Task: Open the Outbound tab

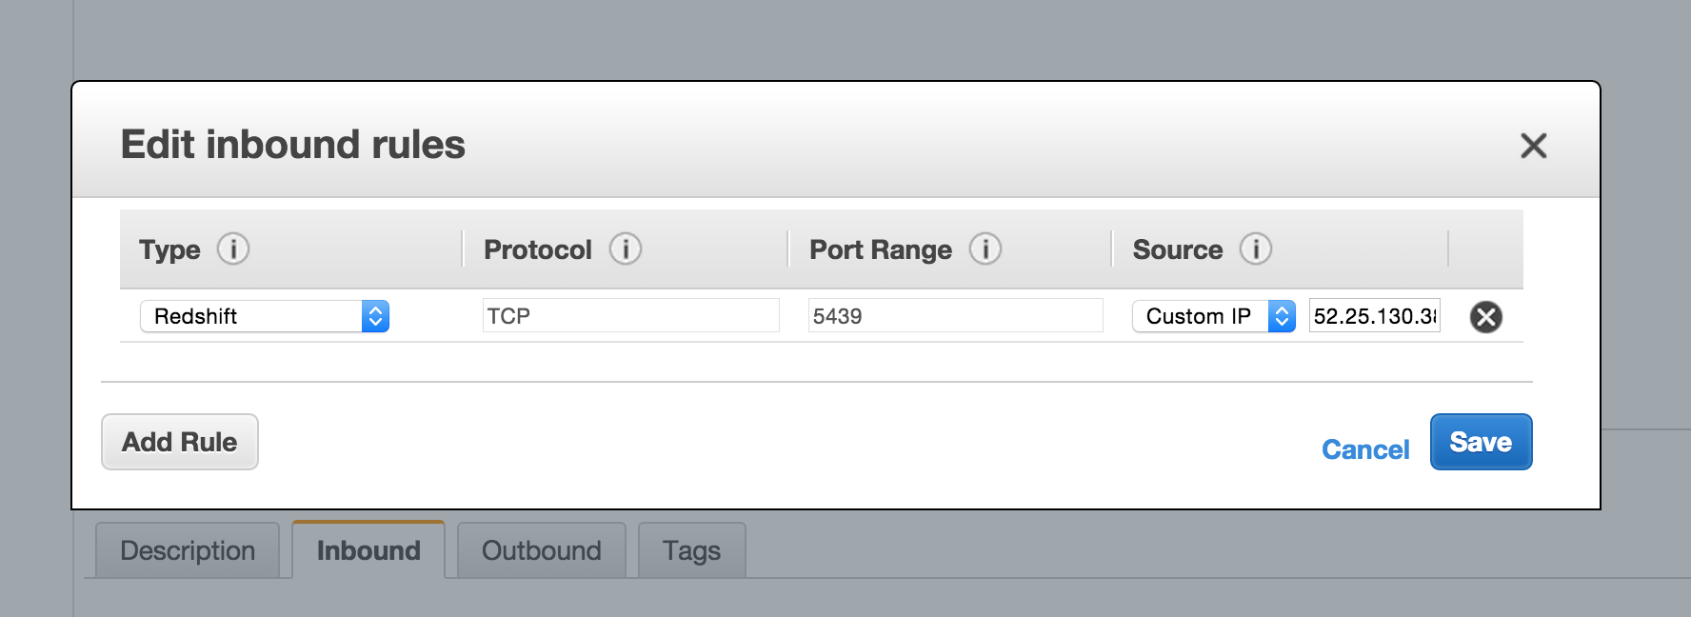Action: click(x=542, y=550)
